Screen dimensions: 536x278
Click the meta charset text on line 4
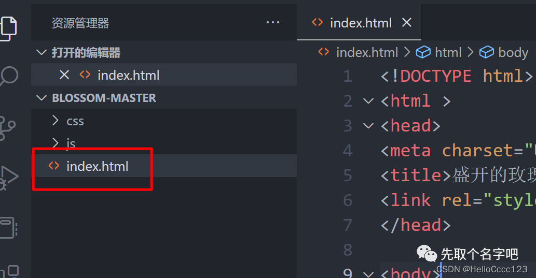tap(456, 151)
